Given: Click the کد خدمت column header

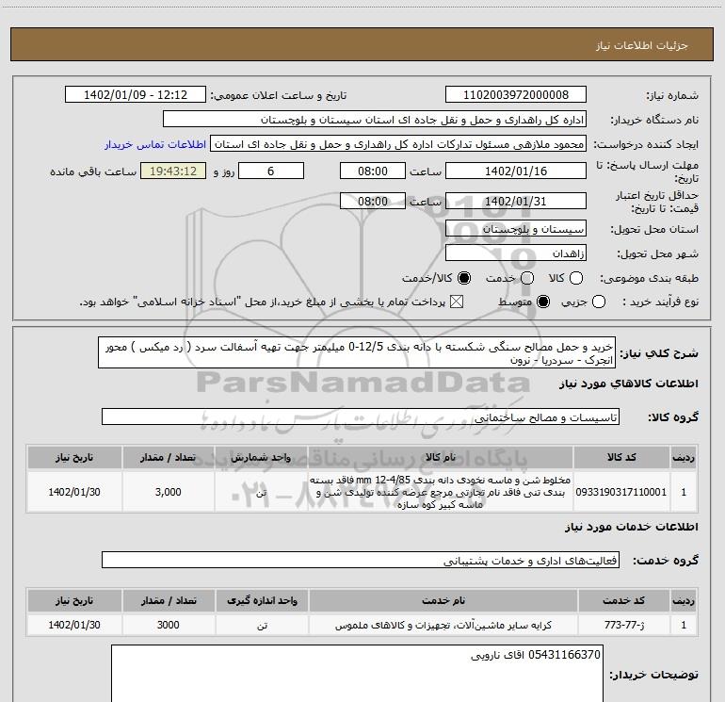Looking at the screenshot, I should 623,600.
